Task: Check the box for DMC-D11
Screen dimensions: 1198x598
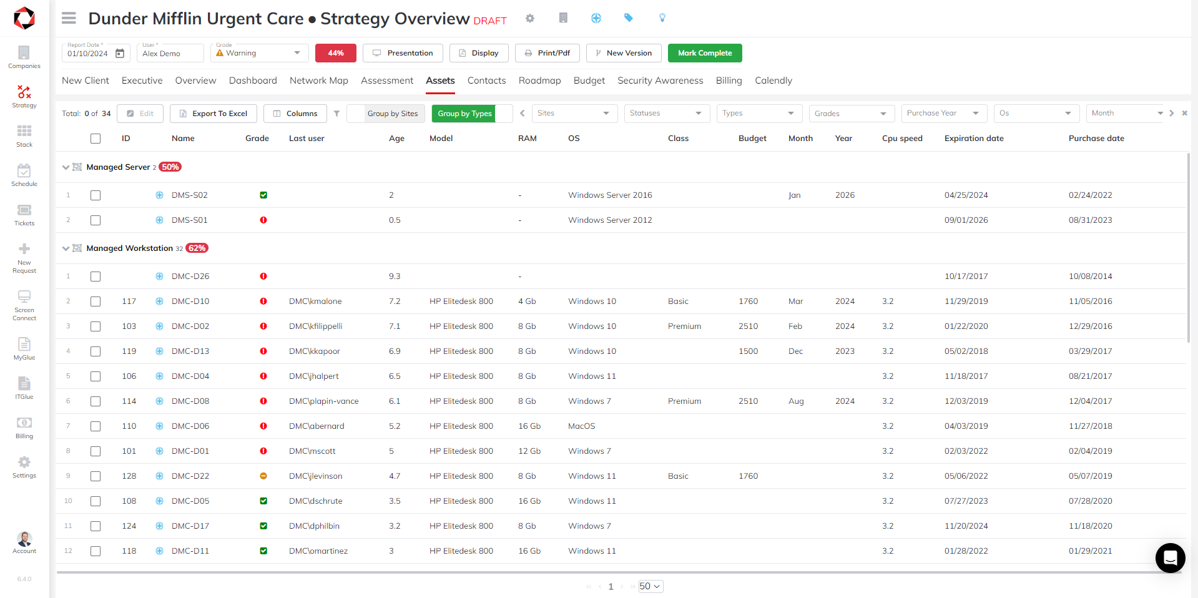Action: [x=96, y=551]
